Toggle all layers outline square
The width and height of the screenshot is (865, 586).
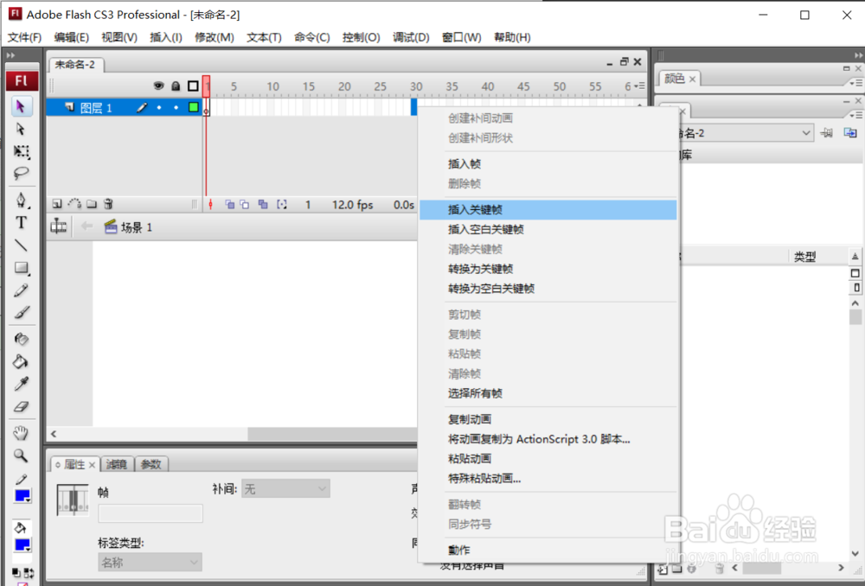(193, 86)
